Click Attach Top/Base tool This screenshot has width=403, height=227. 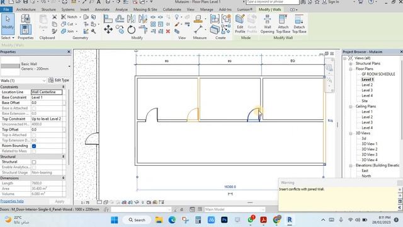[283, 24]
